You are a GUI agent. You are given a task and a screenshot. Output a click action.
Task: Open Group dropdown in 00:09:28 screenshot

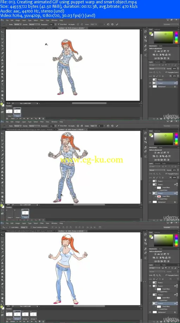pyautogui.click(x=24, y=228)
